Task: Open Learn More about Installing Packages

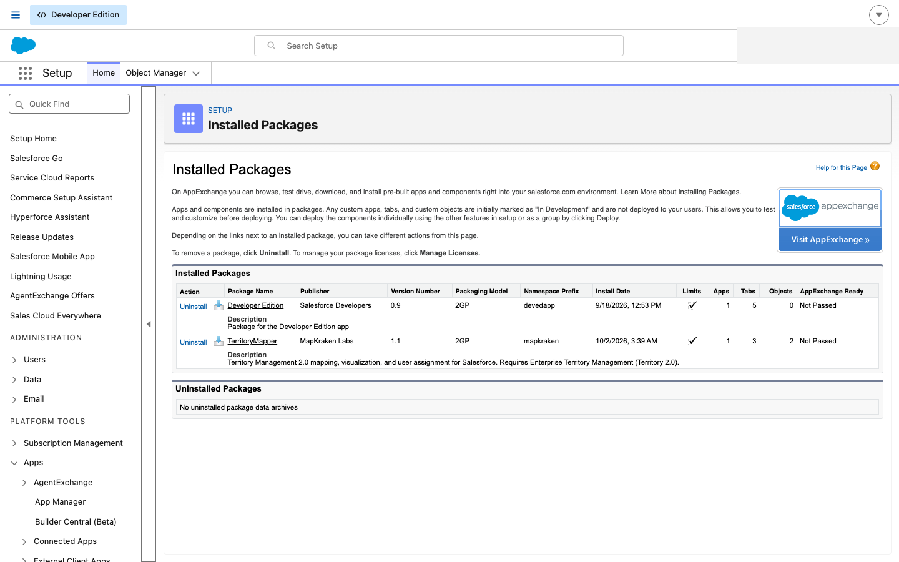Action: 679,192
